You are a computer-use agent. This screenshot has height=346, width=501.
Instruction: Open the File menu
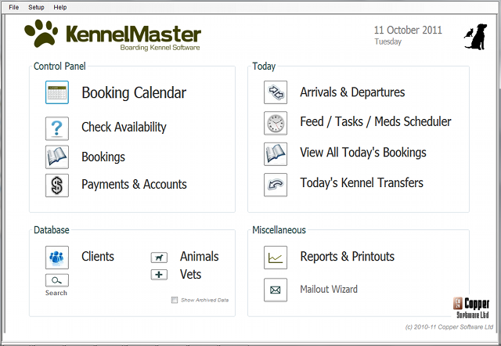[x=14, y=7]
